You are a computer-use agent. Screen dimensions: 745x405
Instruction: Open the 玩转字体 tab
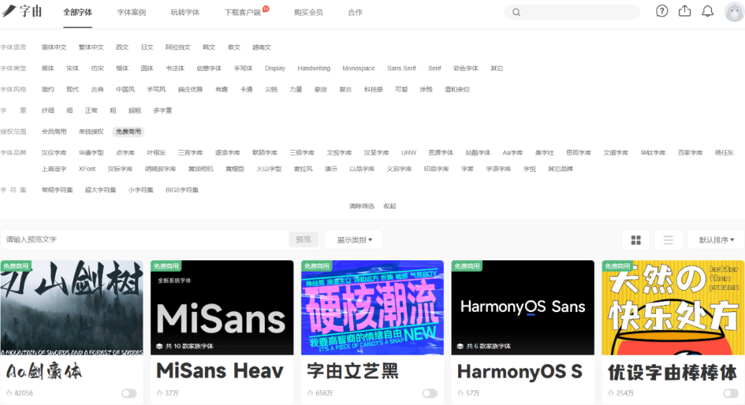tap(185, 12)
